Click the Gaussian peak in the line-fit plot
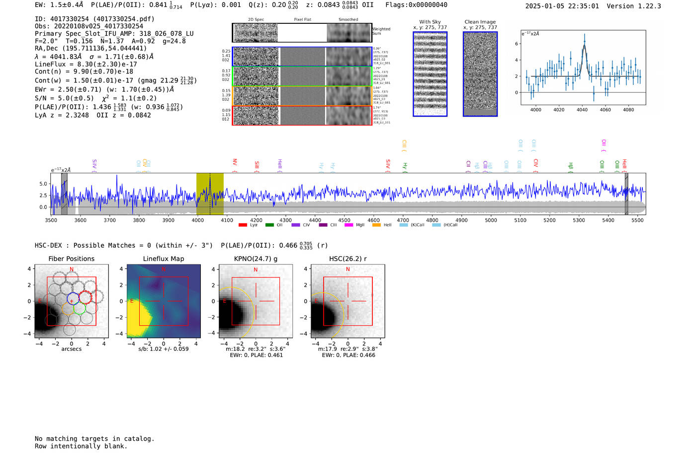 (584, 46)
